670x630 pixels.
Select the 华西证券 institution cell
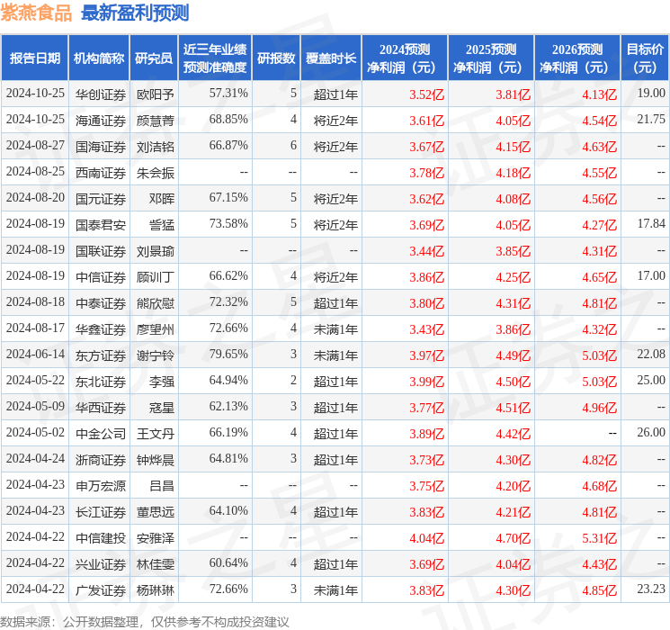(x=101, y=408)
